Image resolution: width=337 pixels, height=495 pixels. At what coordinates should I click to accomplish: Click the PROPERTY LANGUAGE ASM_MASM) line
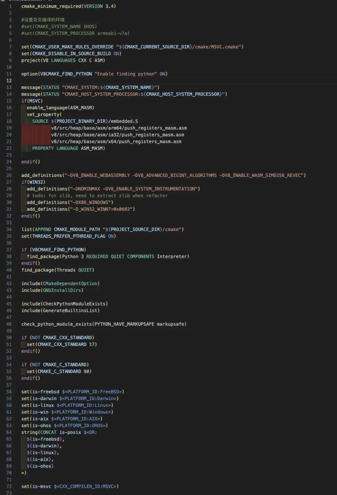point(69,148)
